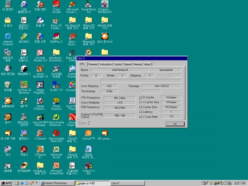Image resolution: width=248 pixels, height=186 pixels.
Task: Click the CCleaner desktop icon
Action: pyautogui.click(x=40, y=135)
